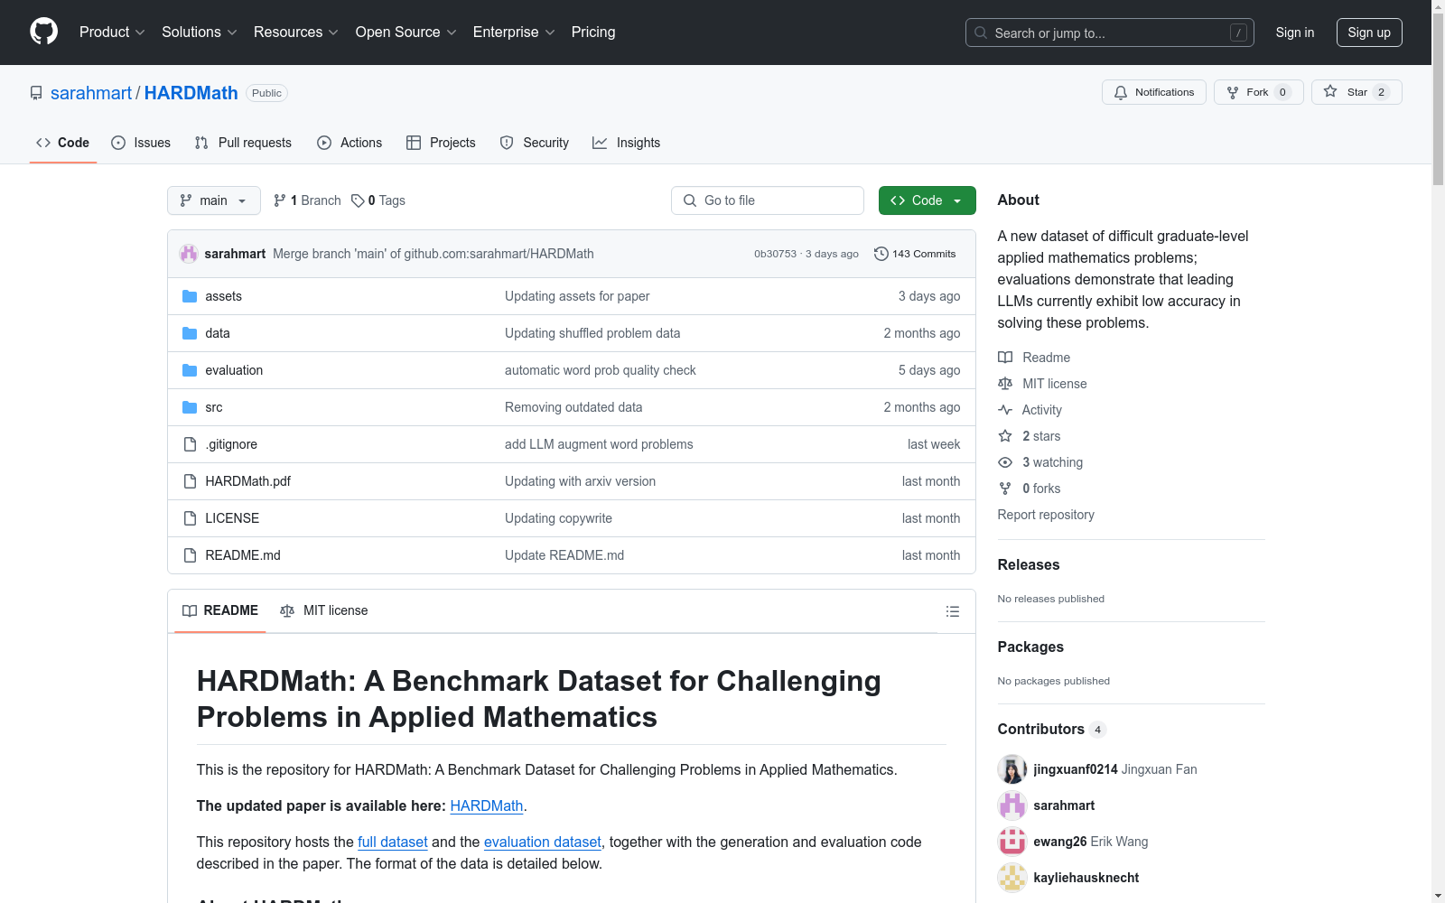1445x903 pixels.
Task: Click the src folder icon
Action: tap(190, 407)
